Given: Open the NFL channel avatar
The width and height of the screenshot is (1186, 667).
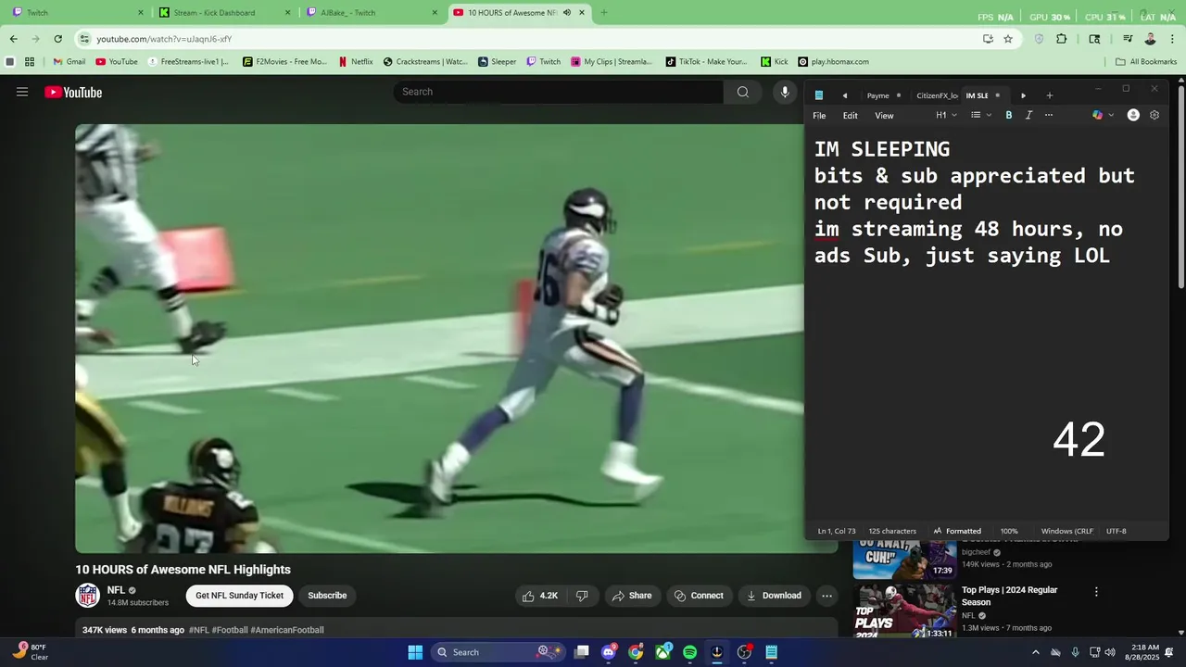Looking at the screenshot, I should 88,596.
